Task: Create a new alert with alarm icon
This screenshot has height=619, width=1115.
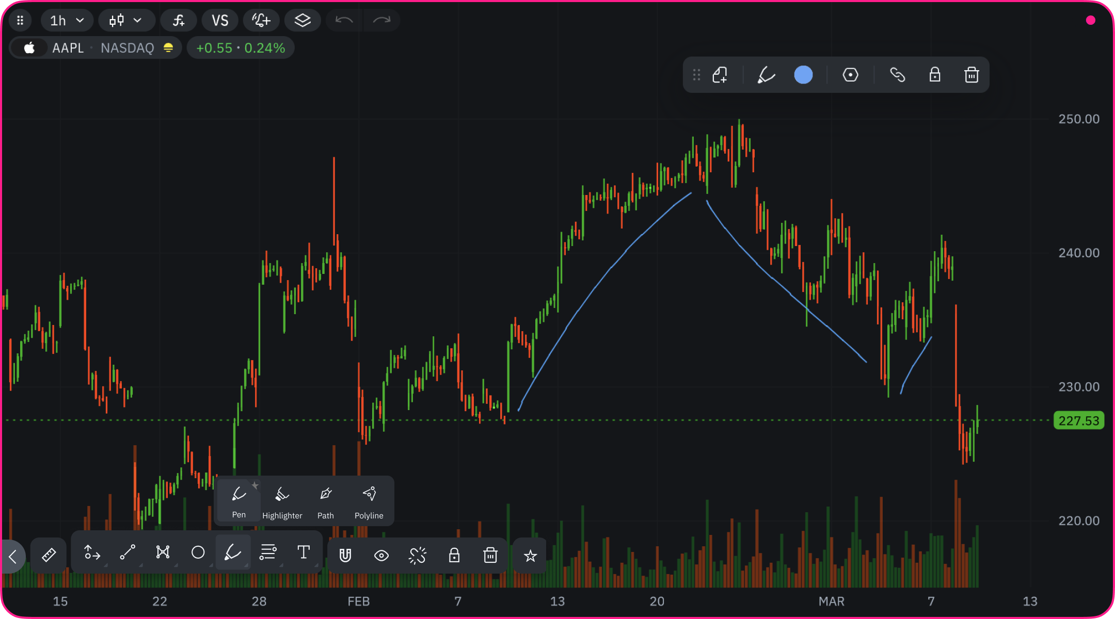Action: pos(261,21)
